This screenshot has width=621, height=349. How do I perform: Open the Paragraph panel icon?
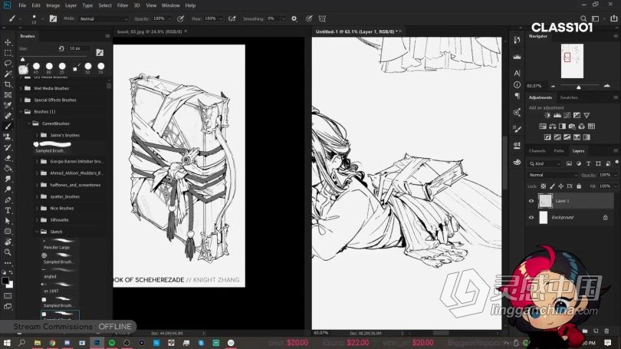[517, 96]
